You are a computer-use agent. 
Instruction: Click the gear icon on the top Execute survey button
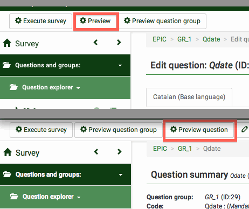coord(18,20)
